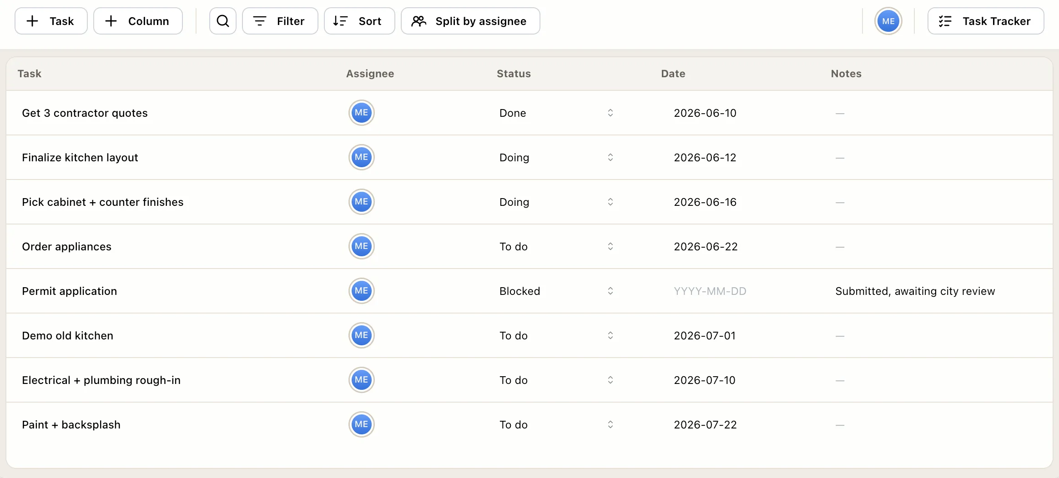Screen dimensions: 1059x478
Task: Click assignee avatar for Paint + backsplash
Action: pyautogui.click(x=362, y=424)
